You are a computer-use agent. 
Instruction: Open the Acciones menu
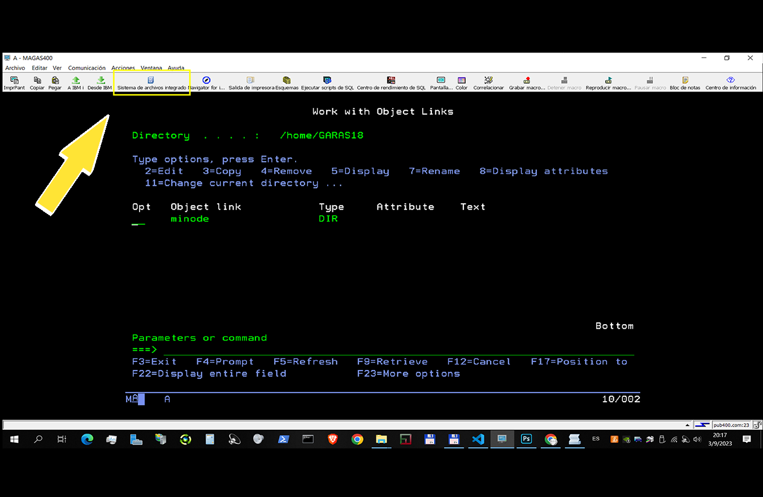pyautogui.click(x=123, y=68)
